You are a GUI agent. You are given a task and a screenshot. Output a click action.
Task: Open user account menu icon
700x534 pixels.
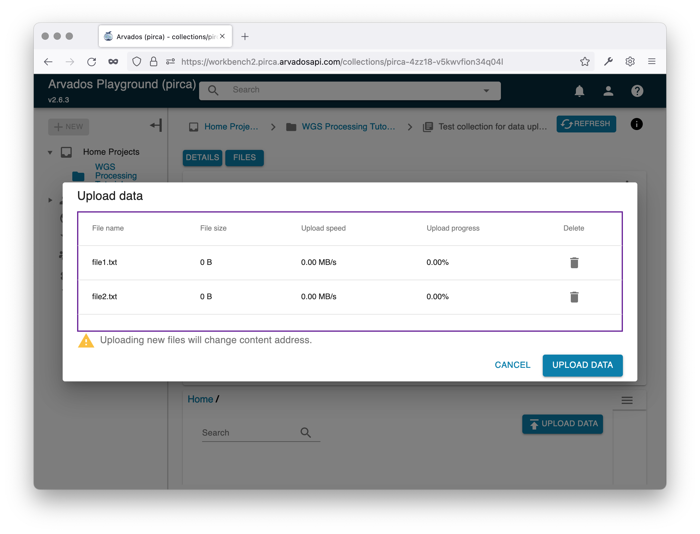pos(608,91)
